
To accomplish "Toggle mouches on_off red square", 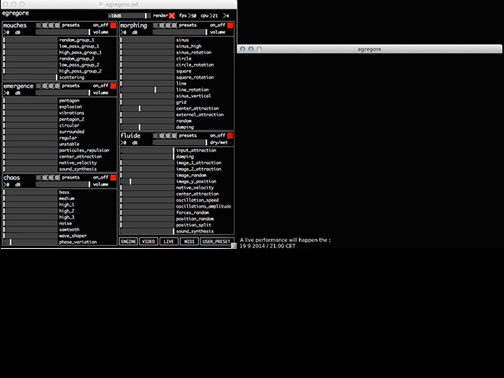I will pyautogui.click(x=113, y=25).
